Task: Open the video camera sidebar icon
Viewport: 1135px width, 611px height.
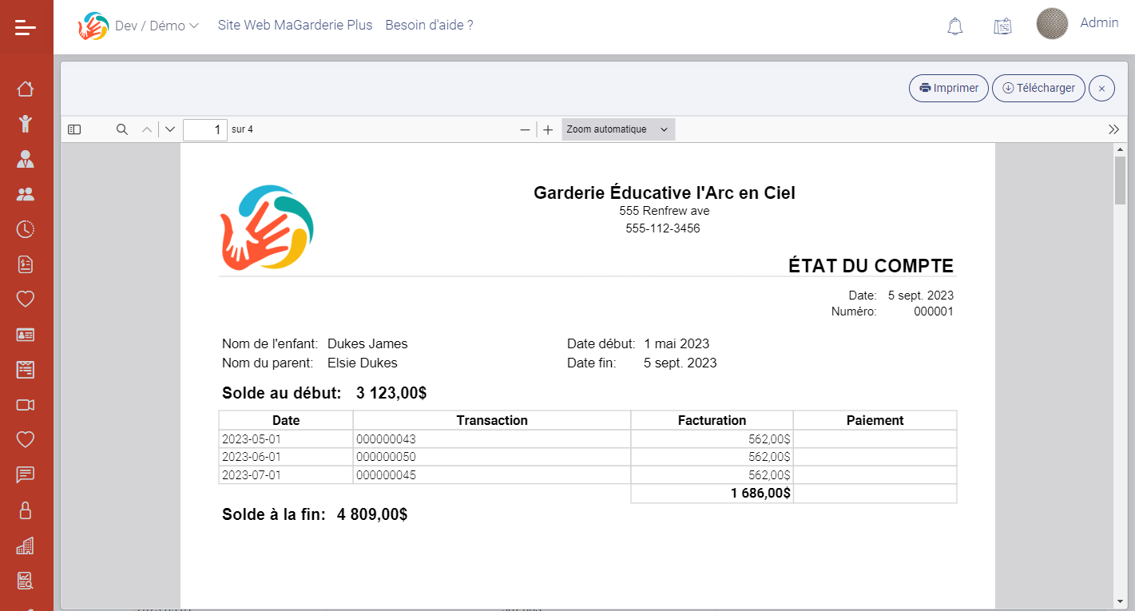Action: tap(26, 405)
